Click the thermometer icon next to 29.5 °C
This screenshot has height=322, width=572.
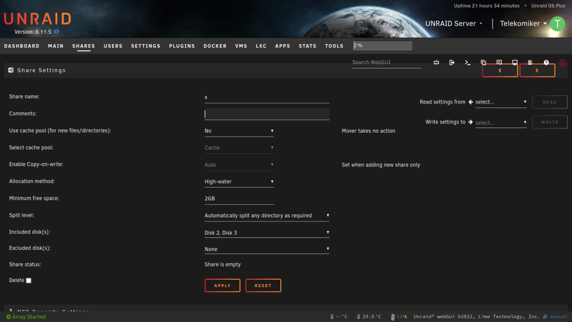click(x=358, y=316)
